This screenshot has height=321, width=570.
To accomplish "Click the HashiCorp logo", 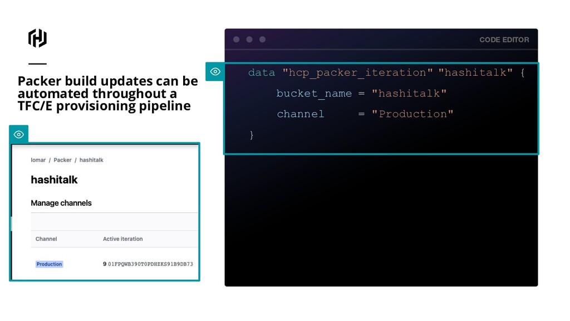I will pyautogui.click(x=37, y=38).
